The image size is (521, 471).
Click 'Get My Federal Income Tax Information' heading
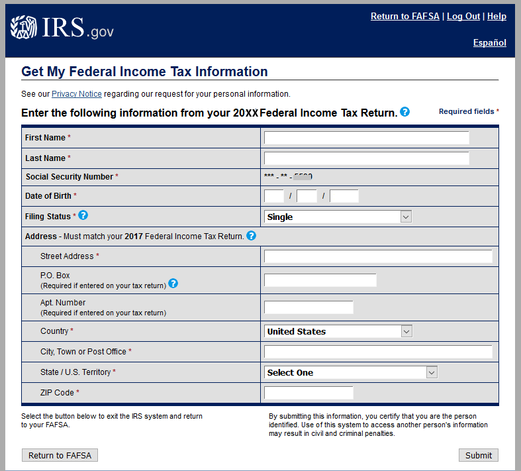(x=144, y=72)
